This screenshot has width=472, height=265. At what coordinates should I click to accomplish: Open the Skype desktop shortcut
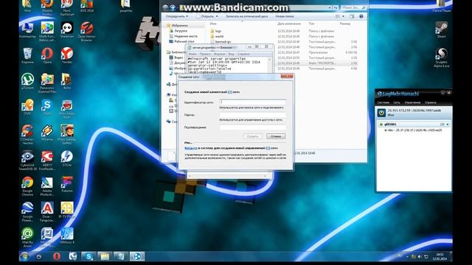(47, 107)
